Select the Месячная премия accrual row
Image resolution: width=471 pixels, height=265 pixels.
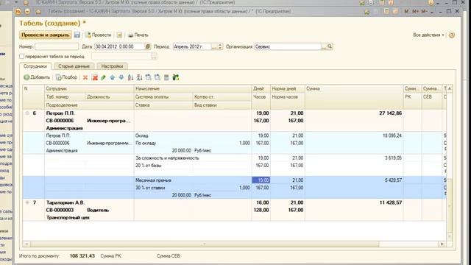[x=234, y=188]
